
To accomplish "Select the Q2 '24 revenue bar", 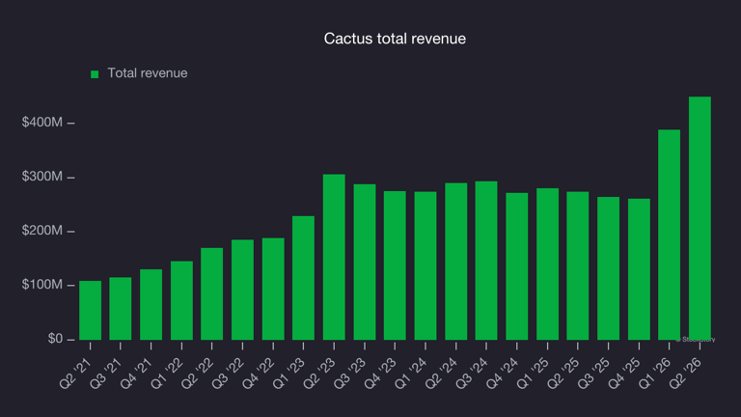I will [x=456, y=262].
